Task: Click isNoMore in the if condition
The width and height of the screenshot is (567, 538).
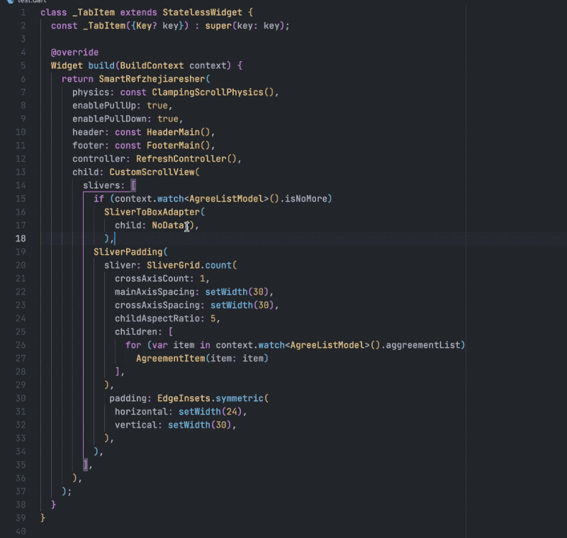Action: click(306, 199)
